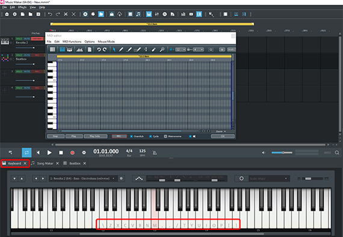This screenshot has width=343, height=237.
Task: Save the project with the disk icon
Action: pos(39,14)
